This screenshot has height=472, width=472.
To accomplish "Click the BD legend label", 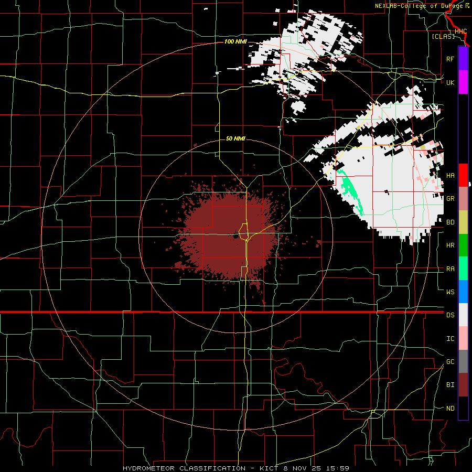I will pos(450,222).
